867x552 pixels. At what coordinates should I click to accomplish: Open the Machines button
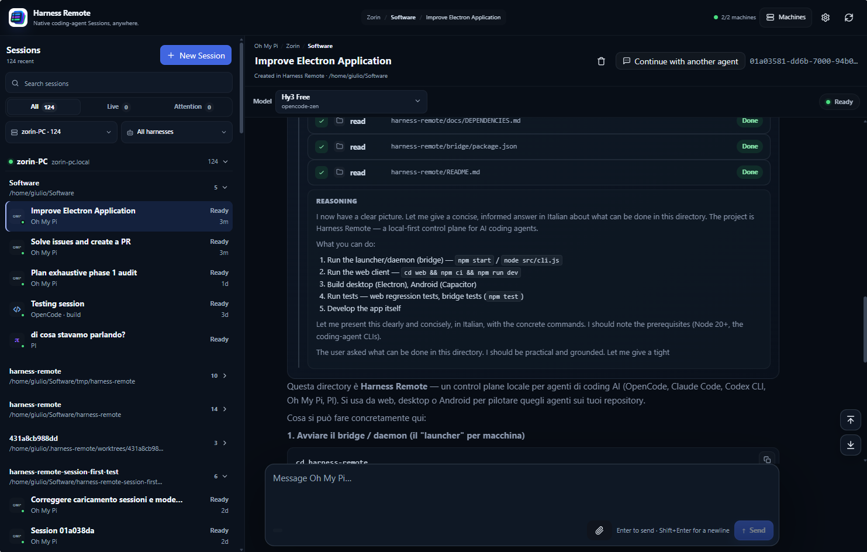(786, 18)
